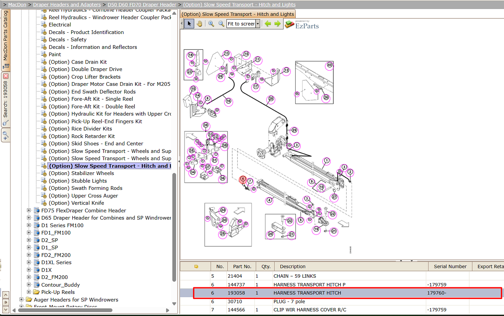
Task: Go to previous diagram with green left arrow
Action: coord(268,24)
